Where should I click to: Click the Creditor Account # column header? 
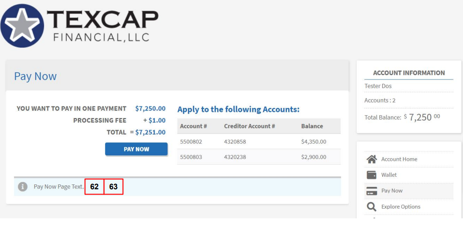[250, 126]
